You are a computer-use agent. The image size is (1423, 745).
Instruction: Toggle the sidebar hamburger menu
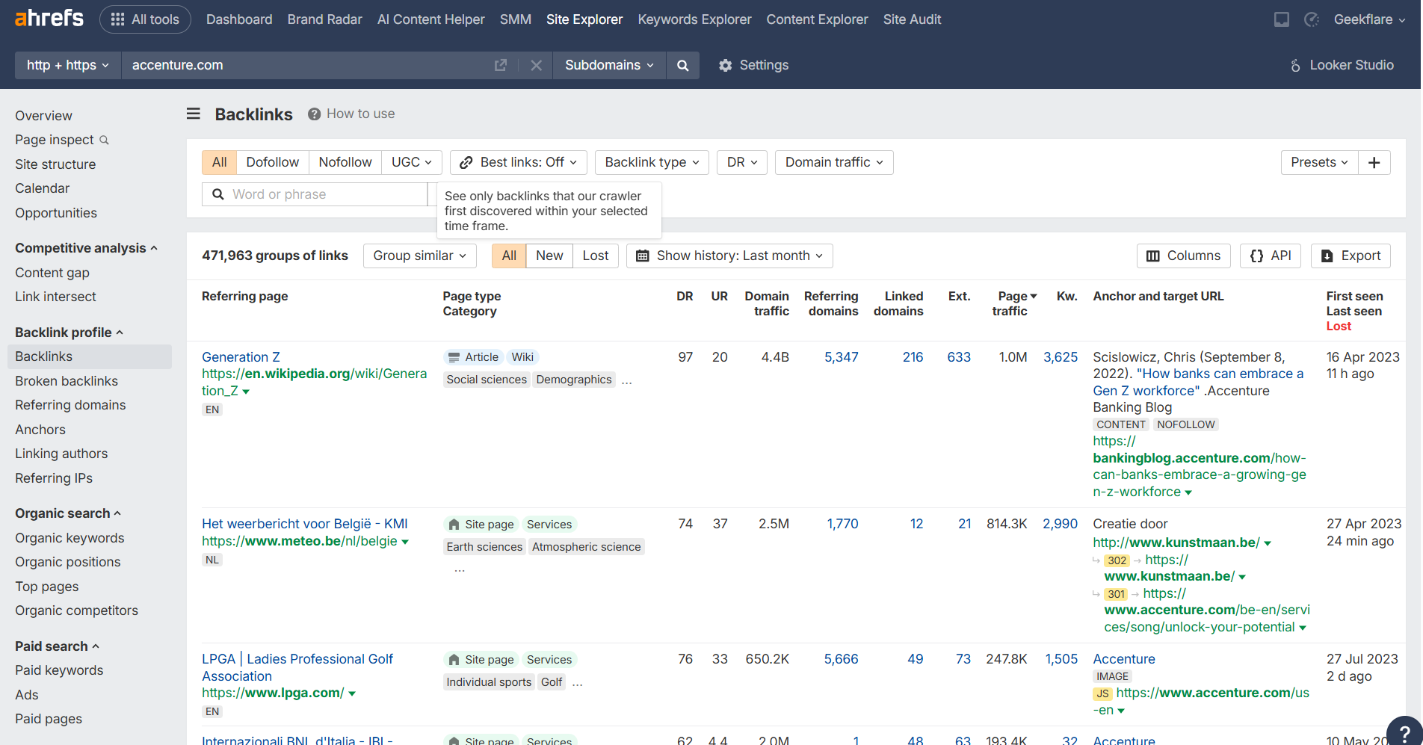click(194, 114)
